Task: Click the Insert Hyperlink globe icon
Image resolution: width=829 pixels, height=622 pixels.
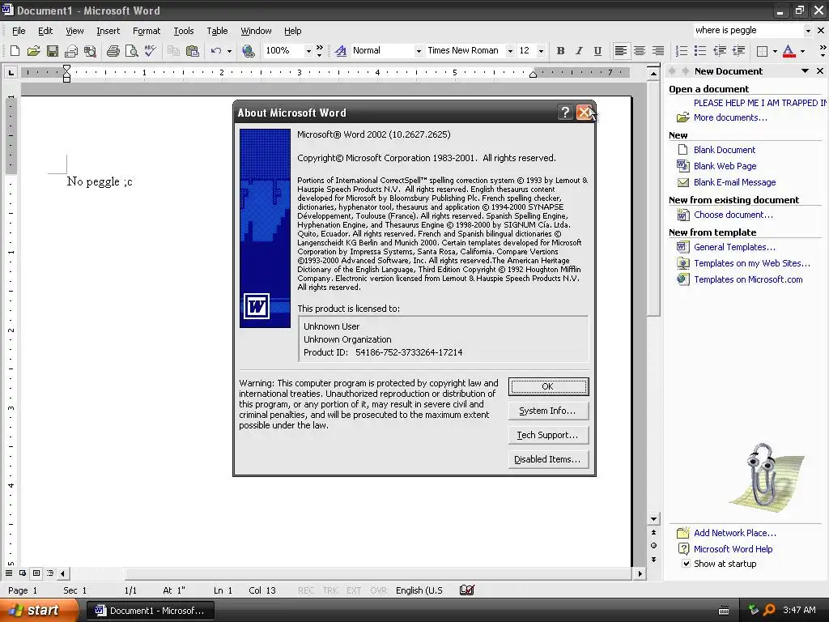Action: pyautogui.click(x=248, y=51)
